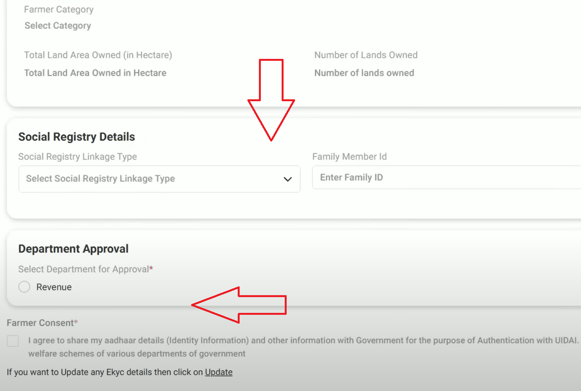Viewport: 581px width, 391px height.
Task: Click the Update link to edit Ekyc details
Action: [219, 372]
